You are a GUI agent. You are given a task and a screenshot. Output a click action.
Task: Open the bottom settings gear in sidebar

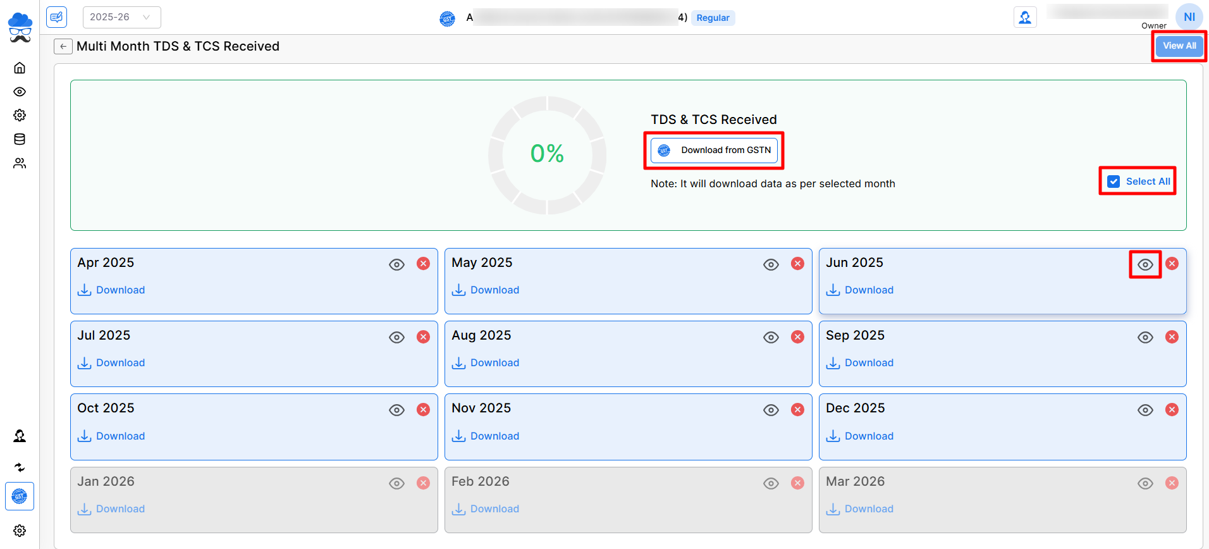tap(20, 530)
